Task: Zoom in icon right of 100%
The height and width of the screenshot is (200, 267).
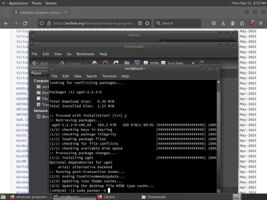Action: tap(163, 63)
